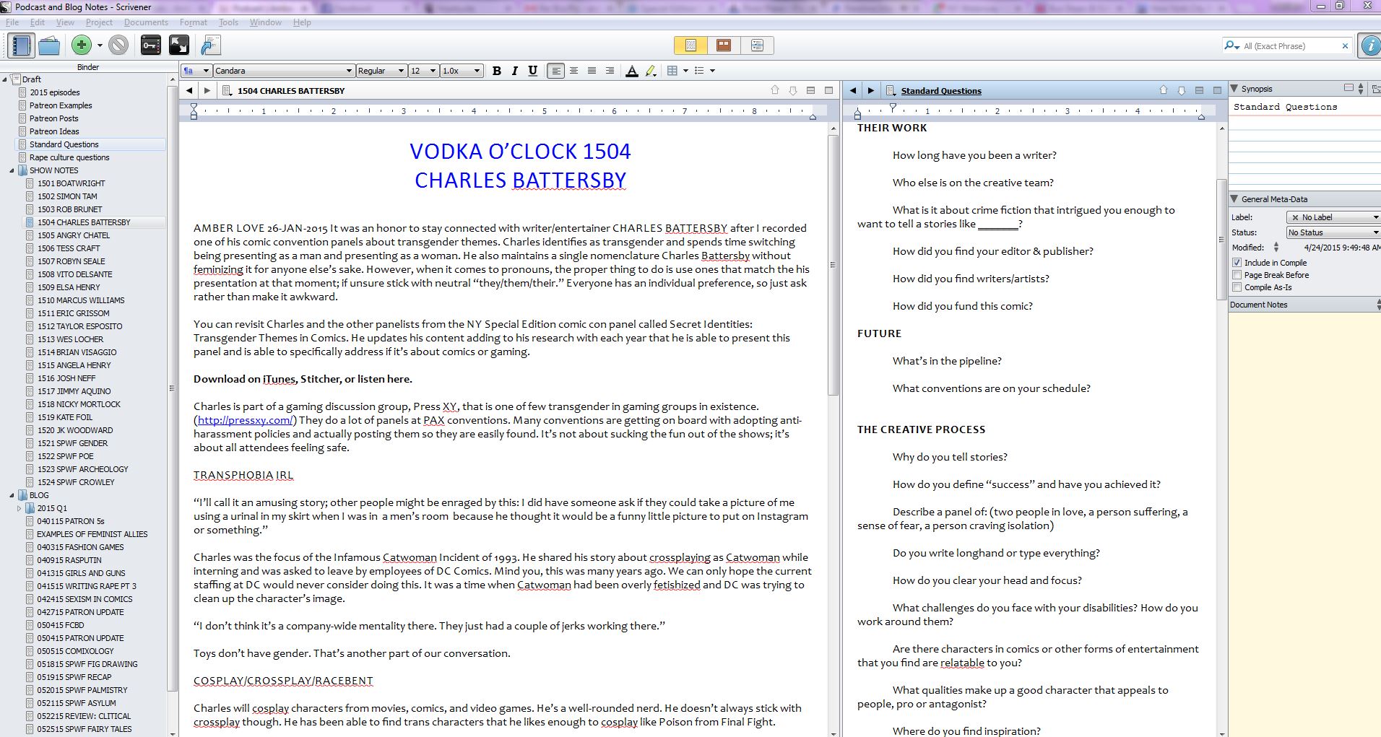Open paragraph style preset dropdown

196,71
